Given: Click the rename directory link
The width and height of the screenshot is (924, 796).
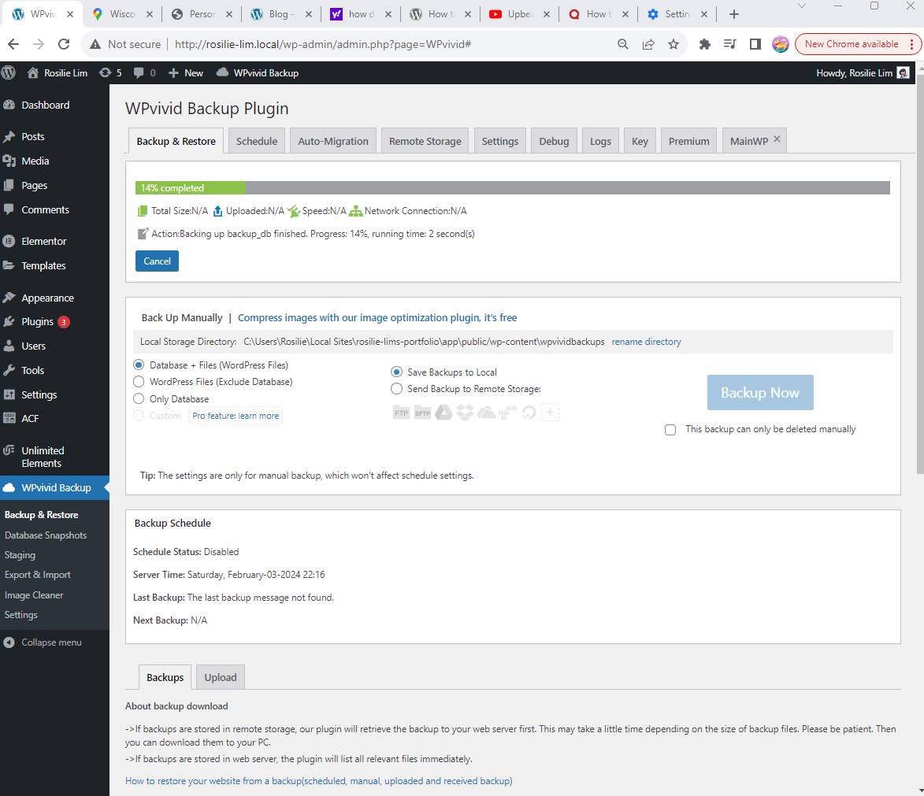Looking at the screenshot, I should (647, 342).
